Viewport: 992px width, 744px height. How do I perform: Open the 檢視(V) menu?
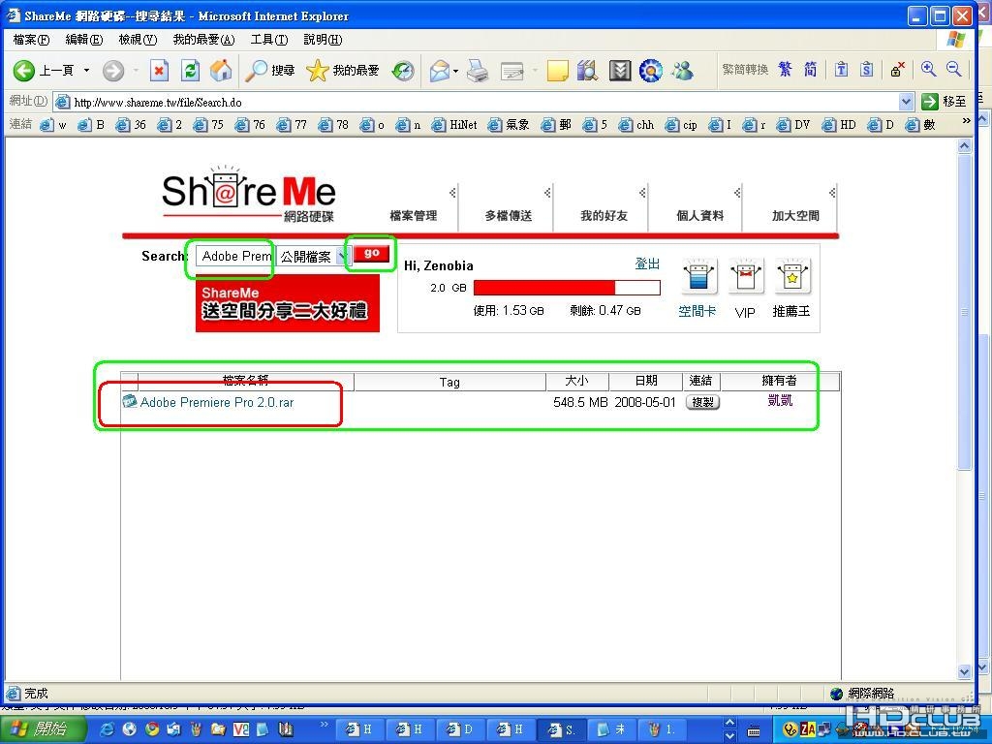coord(138,40)
